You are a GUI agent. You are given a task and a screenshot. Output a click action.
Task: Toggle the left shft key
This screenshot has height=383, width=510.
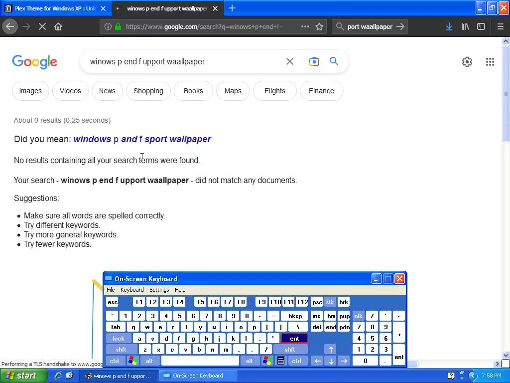point(121,350)
